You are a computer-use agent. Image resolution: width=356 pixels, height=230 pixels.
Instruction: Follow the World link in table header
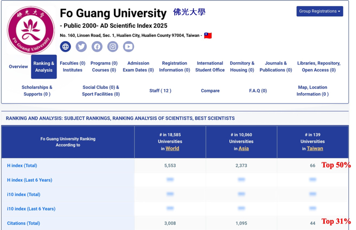pos(173,149)
